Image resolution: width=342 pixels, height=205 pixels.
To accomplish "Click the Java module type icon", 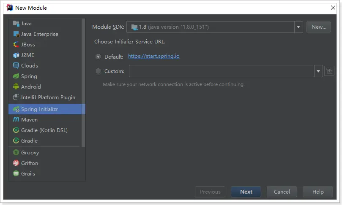I will [16, 24].
